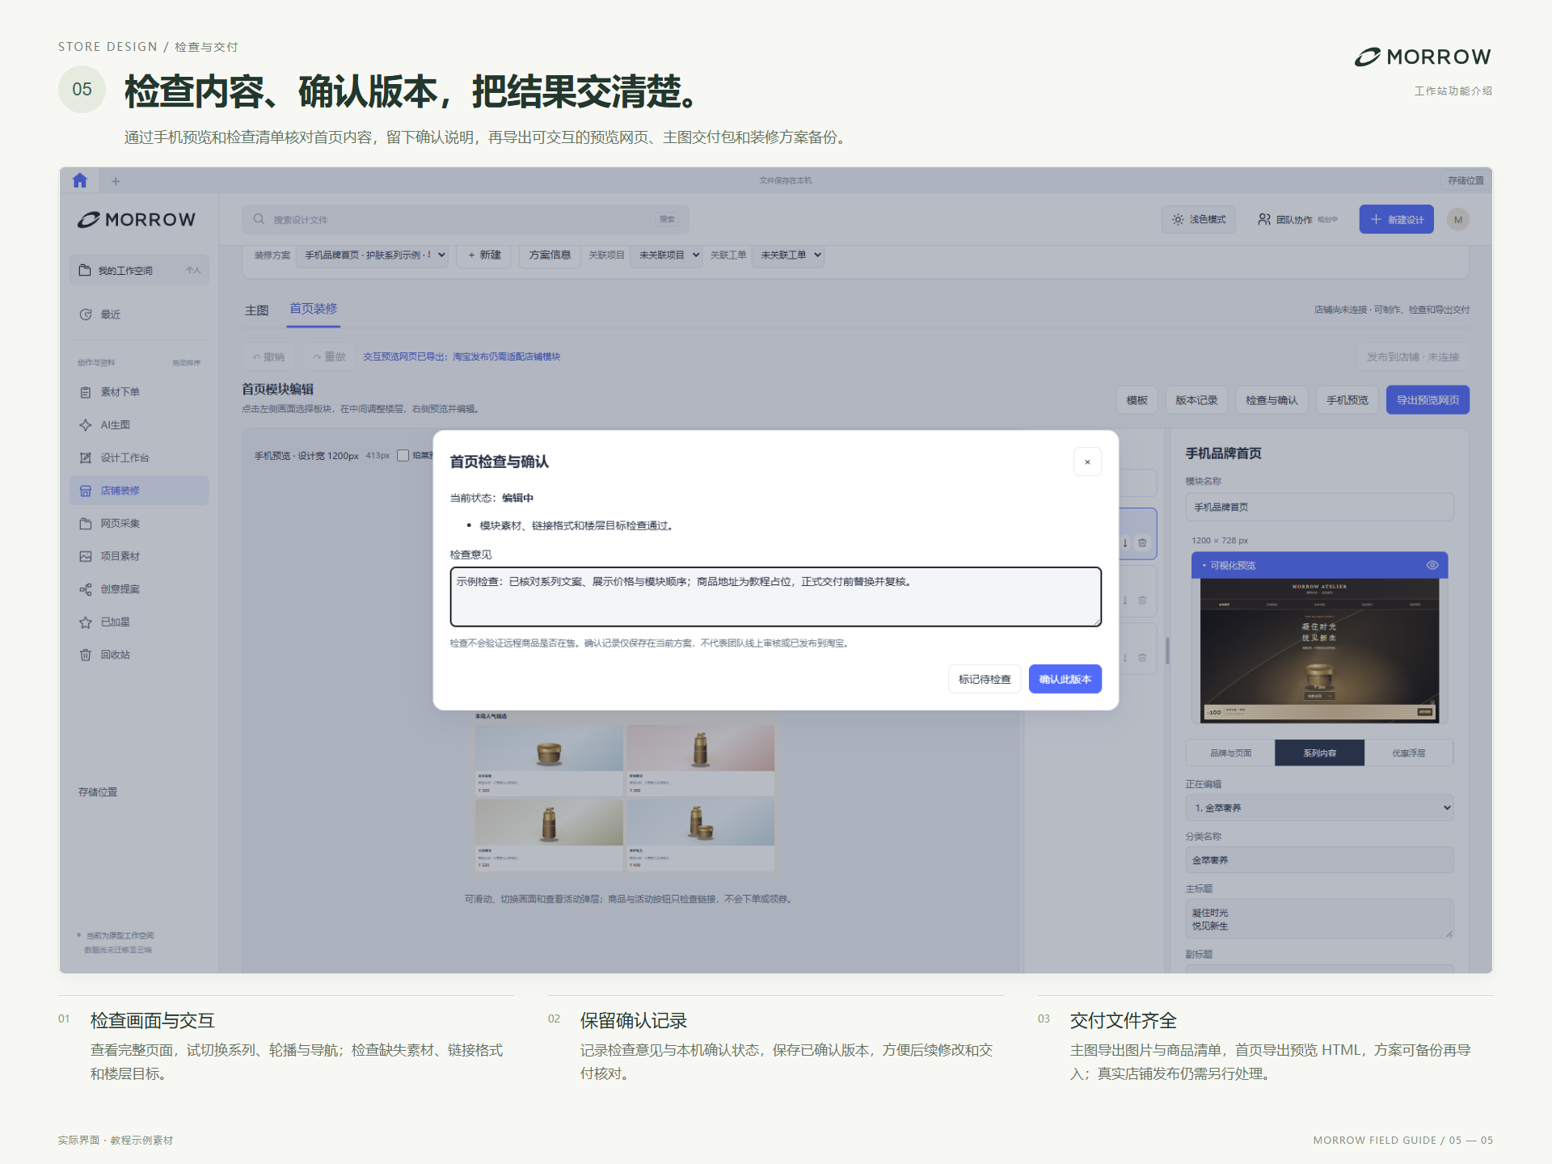Open 正在编辑 dropdown 金萃奢养
This screenshot has height=1164, width=1552.
coord(1319,808)
